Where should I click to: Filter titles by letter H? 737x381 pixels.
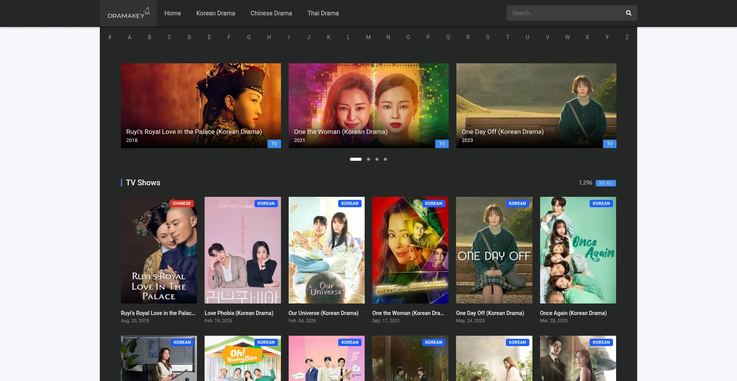coord(269,37)
